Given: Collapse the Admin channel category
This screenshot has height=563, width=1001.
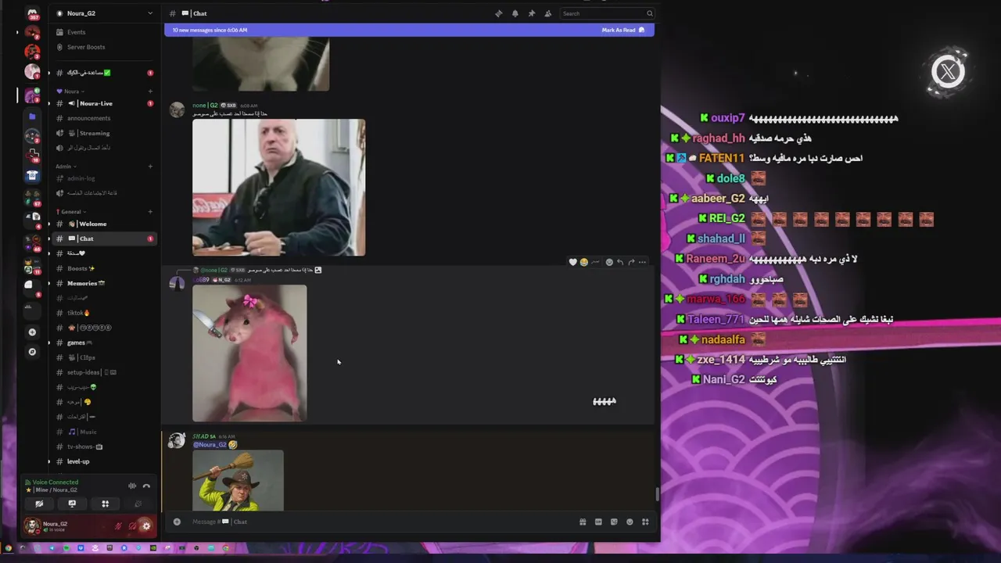Looking at the screenshot, I should click(65, 167).
